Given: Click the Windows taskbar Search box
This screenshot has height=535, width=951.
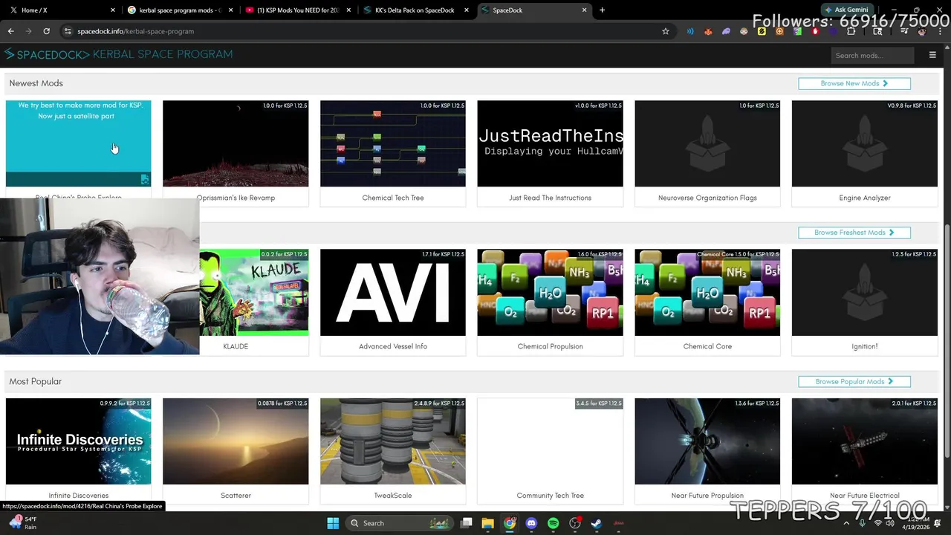Looking at the screenshot, I should [x=400, y=523].
